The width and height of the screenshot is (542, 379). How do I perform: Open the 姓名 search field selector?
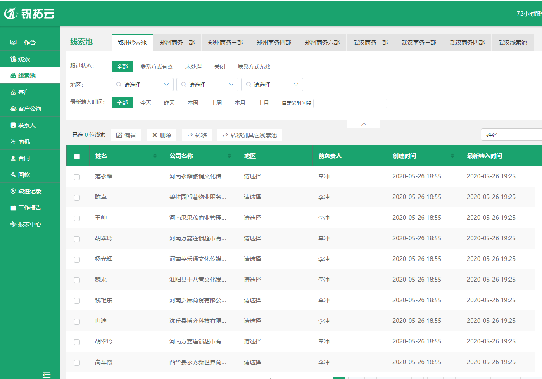[x=511, y=135]
